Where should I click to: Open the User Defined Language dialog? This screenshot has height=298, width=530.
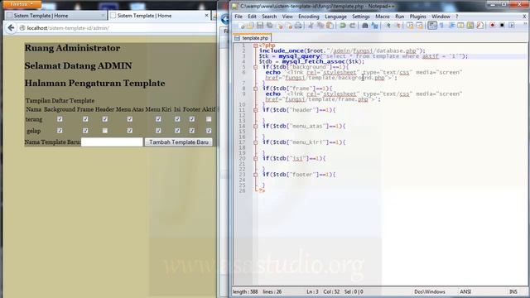(x=460, y=26)
